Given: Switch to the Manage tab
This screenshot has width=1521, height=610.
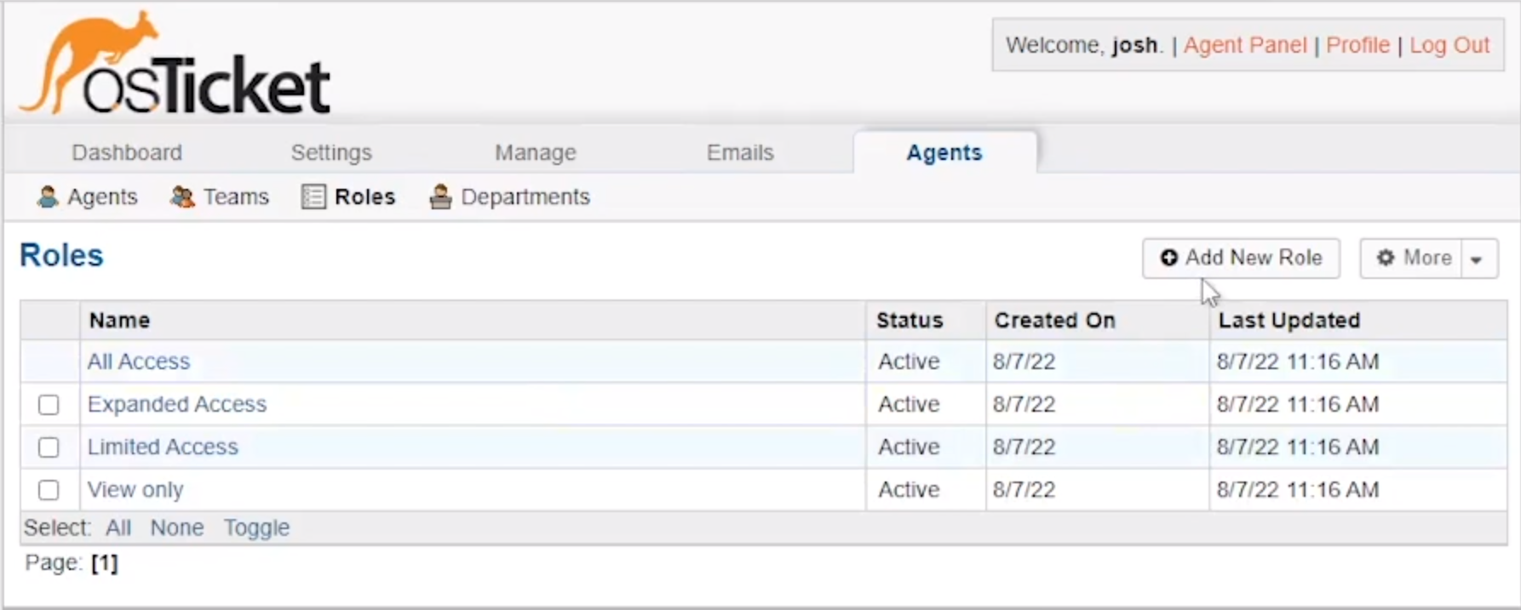Looking at the screenshot, I should pyautogui.click(x=535, y=152).
